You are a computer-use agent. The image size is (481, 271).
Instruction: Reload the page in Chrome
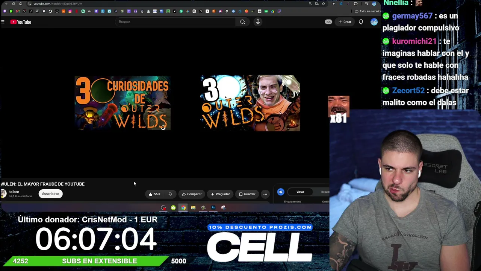(x=14, y=4)
